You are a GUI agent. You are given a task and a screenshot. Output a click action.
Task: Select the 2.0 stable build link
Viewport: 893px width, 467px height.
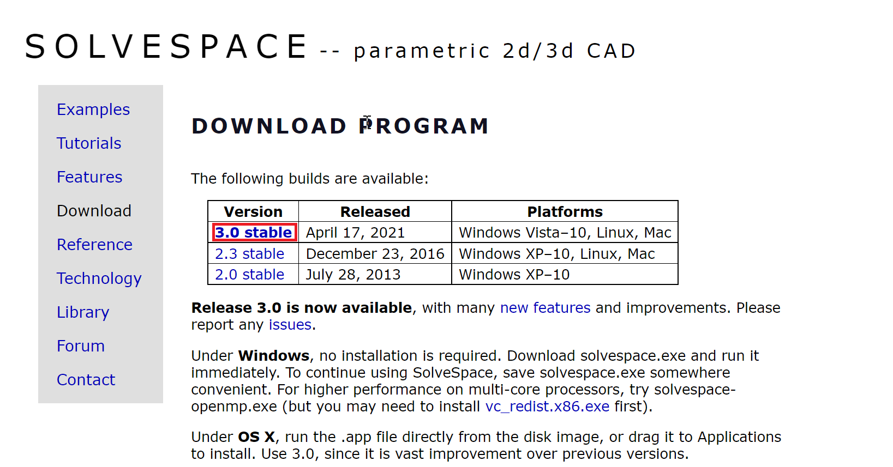coord(249,275)
